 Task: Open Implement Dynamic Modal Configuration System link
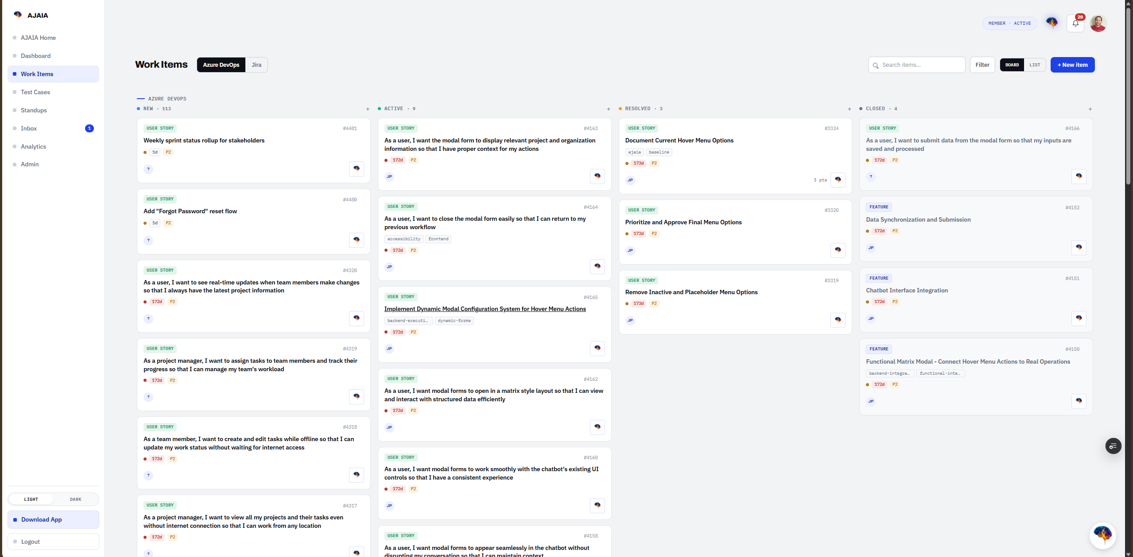pos(485,309)
